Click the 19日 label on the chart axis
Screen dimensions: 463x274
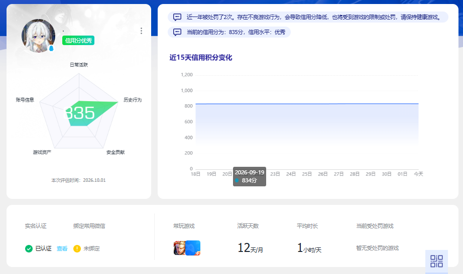pos(211,174)
